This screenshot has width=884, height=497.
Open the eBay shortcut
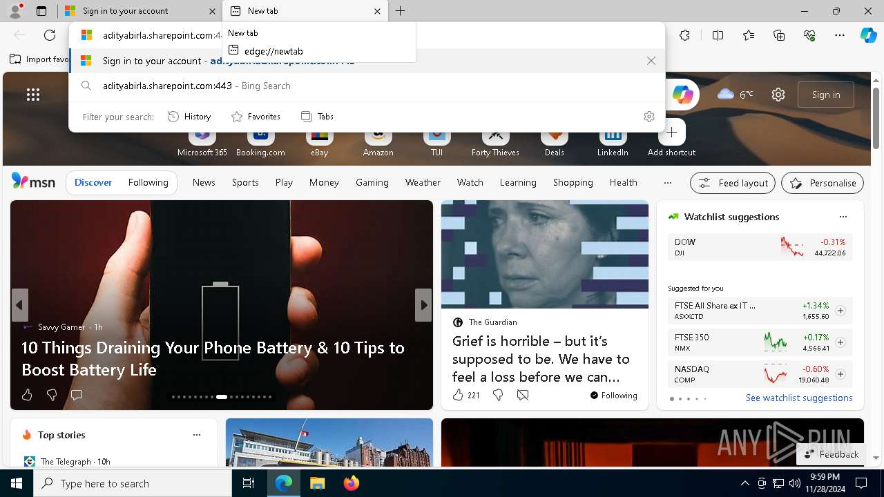coord(319,142)
